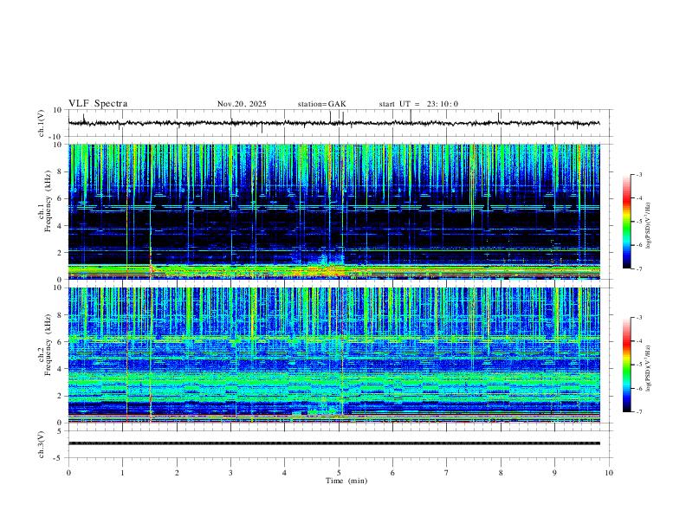Click time axis tick label "9"
Viewport: 686px width, 530px height.
pos(554,473)
